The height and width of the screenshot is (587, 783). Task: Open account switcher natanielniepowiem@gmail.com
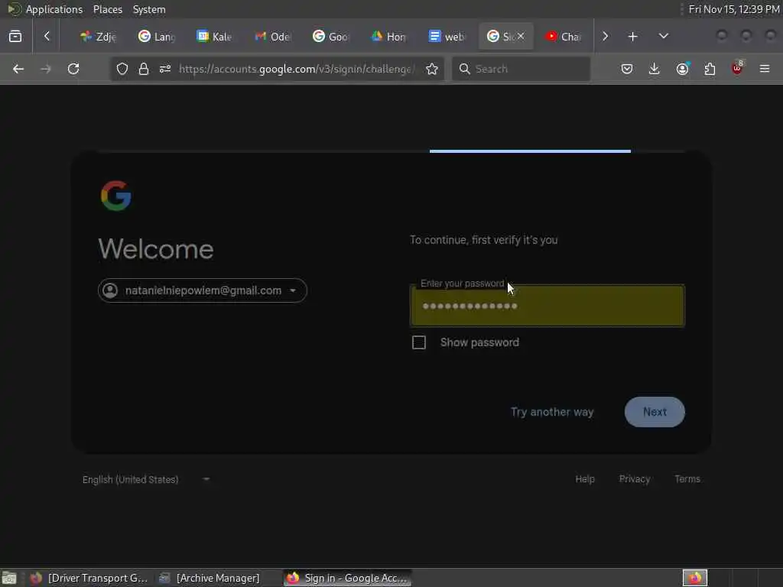(x=202, y=290)
